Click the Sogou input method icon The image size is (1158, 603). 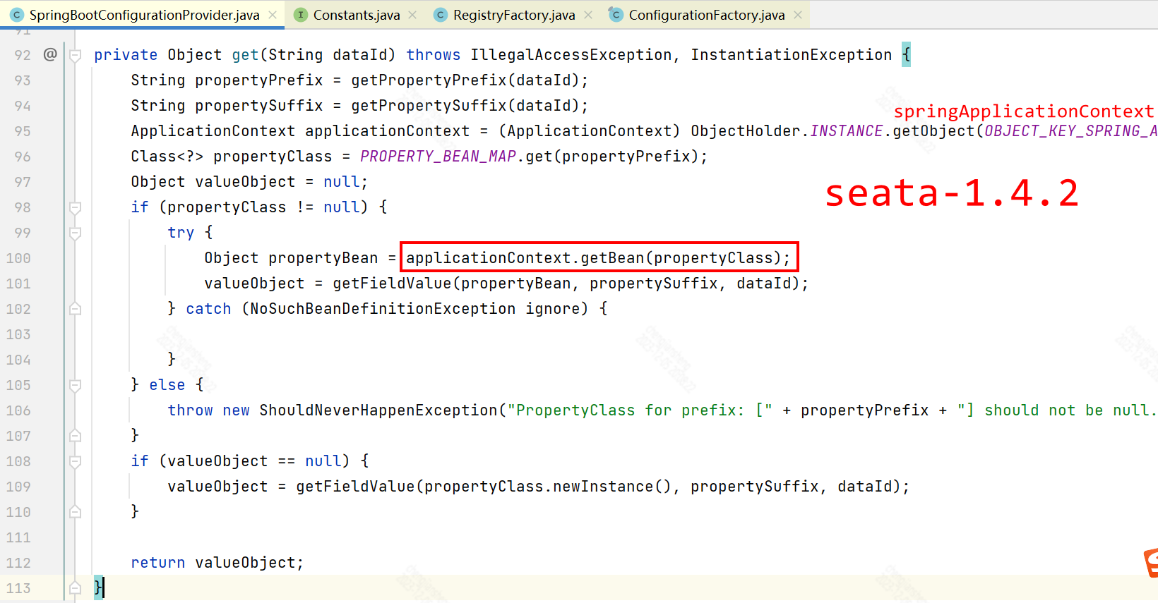point(1151,563)
